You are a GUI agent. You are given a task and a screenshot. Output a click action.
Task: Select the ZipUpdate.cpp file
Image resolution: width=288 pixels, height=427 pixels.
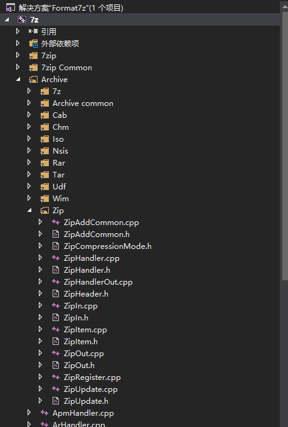coord(91,389)
